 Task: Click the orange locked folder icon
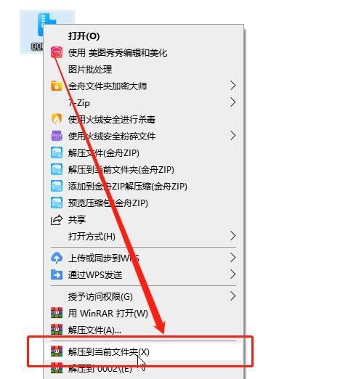pos(57,86)
